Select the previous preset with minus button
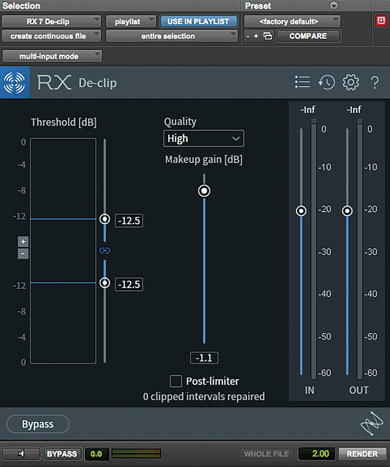390x467 pixels. coord(248,36)
